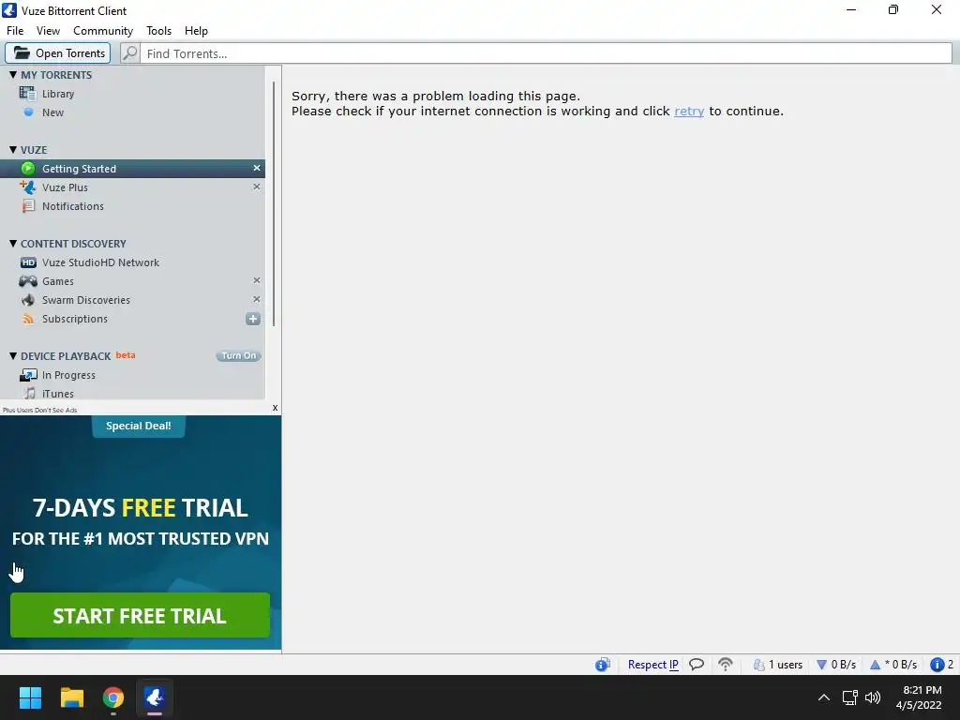Click the wifi connection status icon
Image resolution: width=960 pixels, height=720 pixels.
(x=726, y=665)
